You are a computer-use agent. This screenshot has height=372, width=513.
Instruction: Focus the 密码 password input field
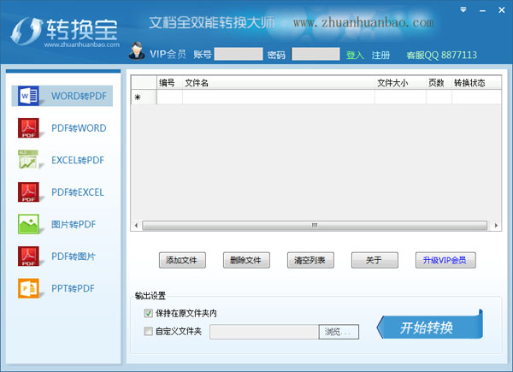point(315,54)
